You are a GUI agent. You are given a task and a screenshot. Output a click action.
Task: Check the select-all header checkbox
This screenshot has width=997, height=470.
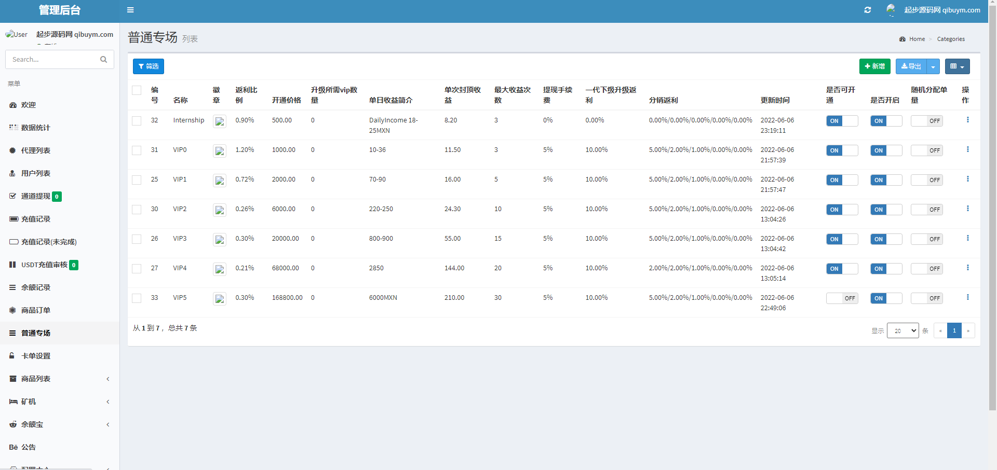(x=137, y=90)
